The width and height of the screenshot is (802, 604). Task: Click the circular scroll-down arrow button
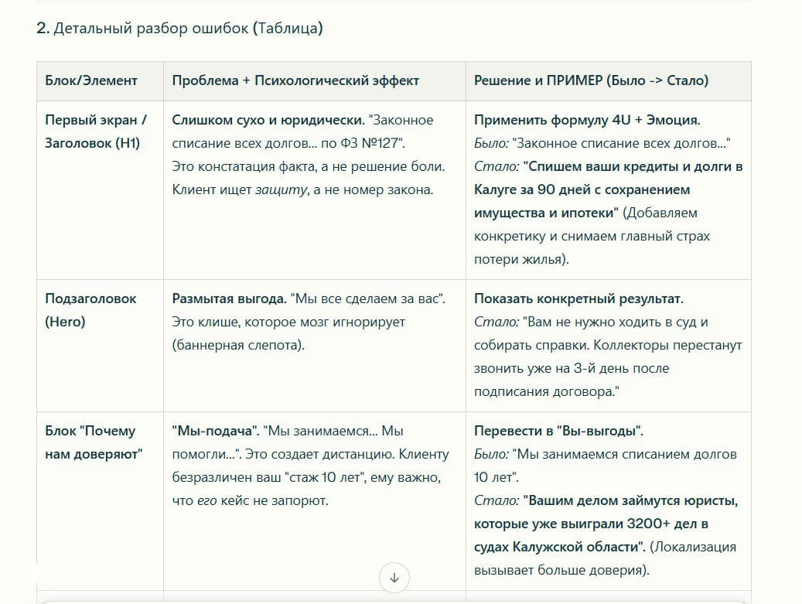click(395, 576)
